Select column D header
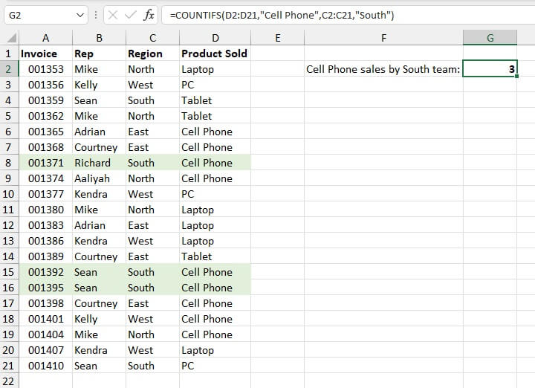 point(215,38)
